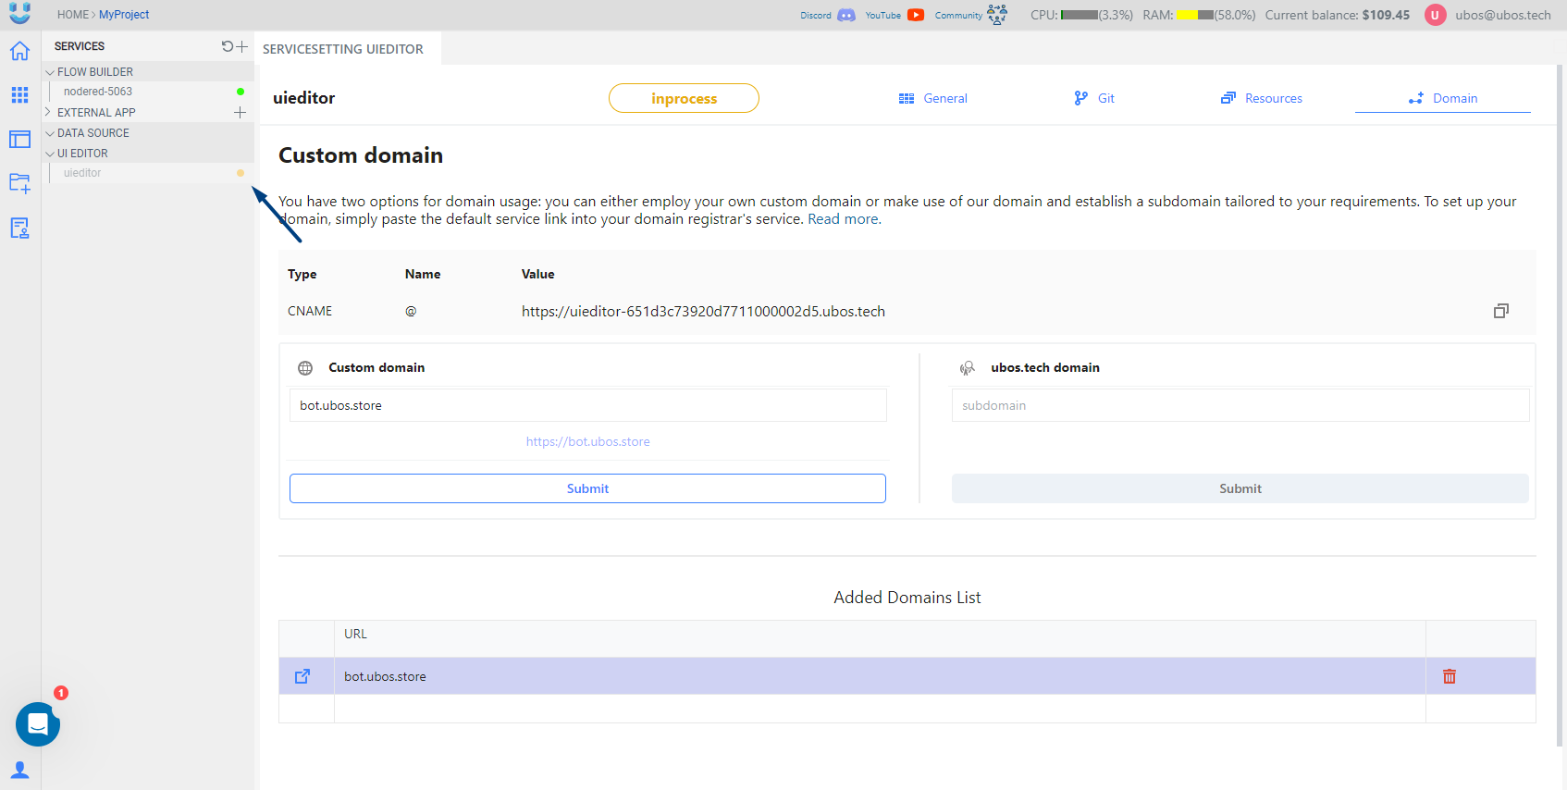This screenshot has width=1567, height=790.
Task: Open the chat support bubble
Action: 38,723
